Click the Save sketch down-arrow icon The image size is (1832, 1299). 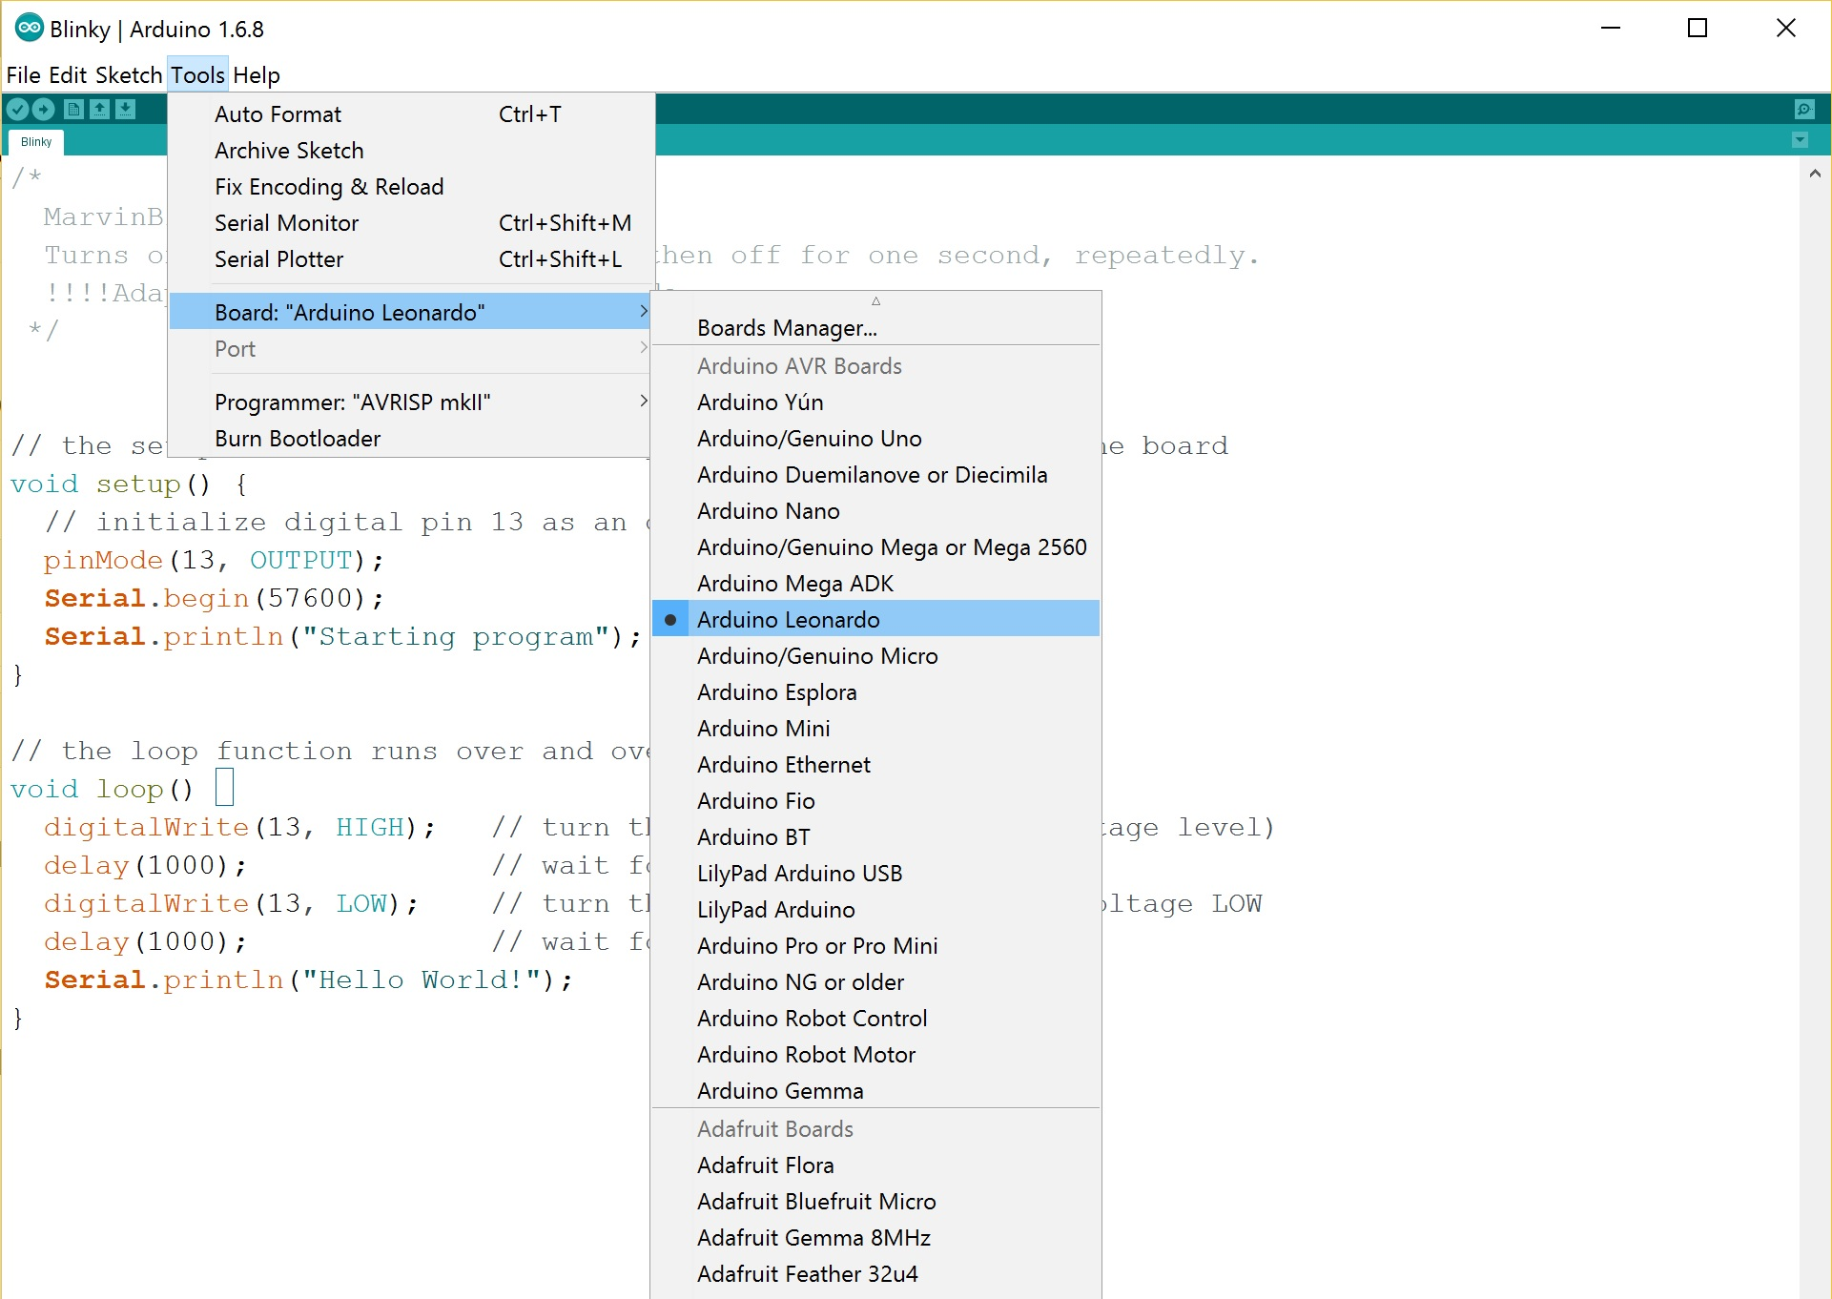[125, 109]
